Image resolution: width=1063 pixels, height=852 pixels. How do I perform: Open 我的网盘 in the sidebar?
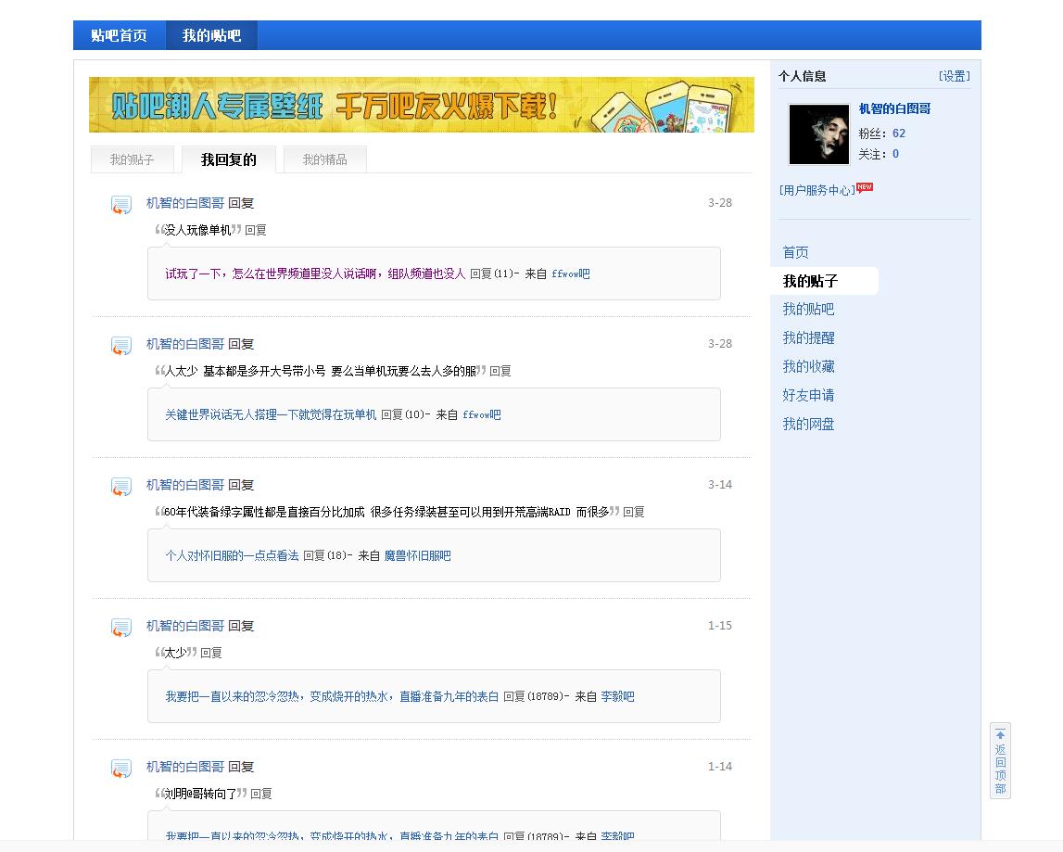pos(807,425)
